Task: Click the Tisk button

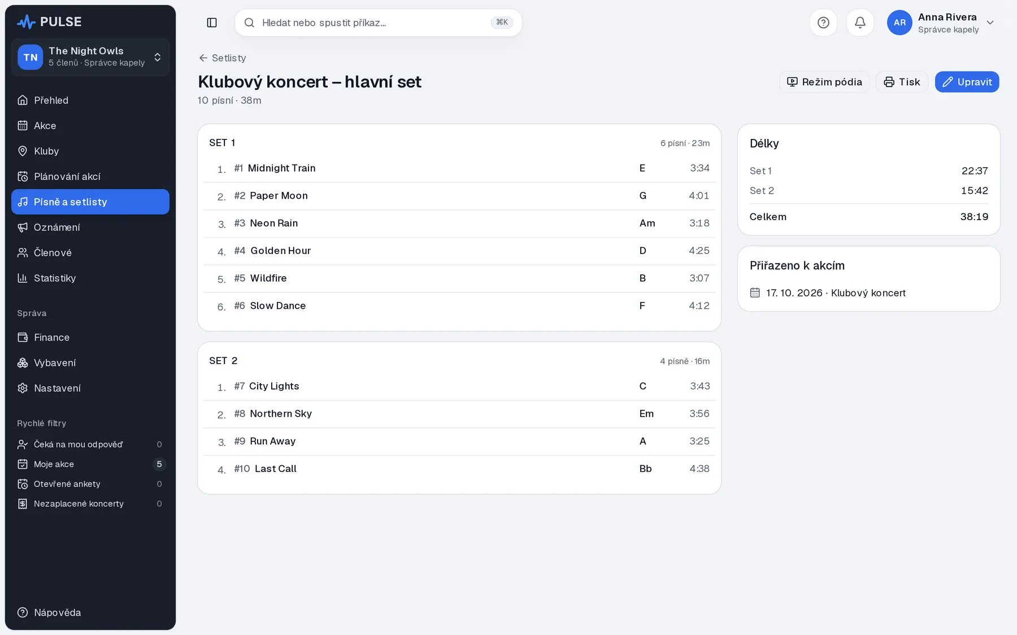Action: coord(902,82)
